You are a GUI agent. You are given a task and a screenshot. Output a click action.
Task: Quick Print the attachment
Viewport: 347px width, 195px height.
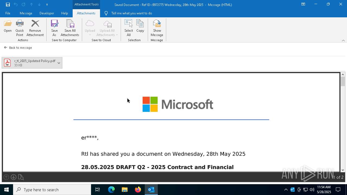(20, 28)
